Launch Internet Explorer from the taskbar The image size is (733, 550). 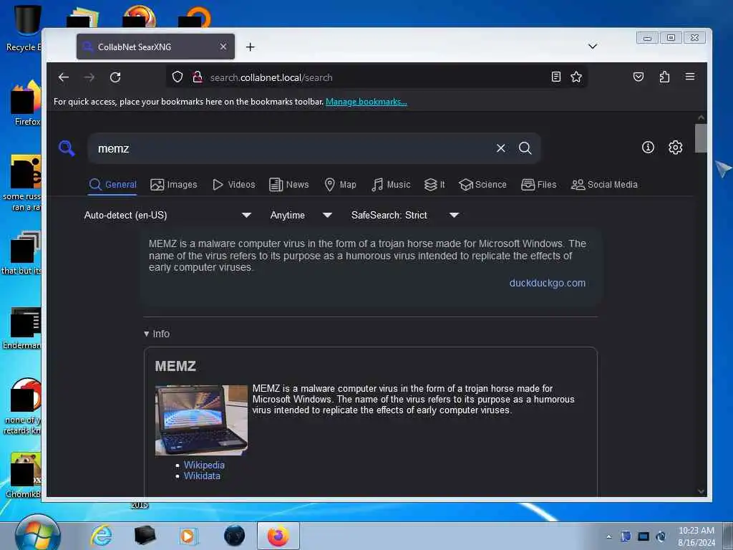tap(101, 536)
